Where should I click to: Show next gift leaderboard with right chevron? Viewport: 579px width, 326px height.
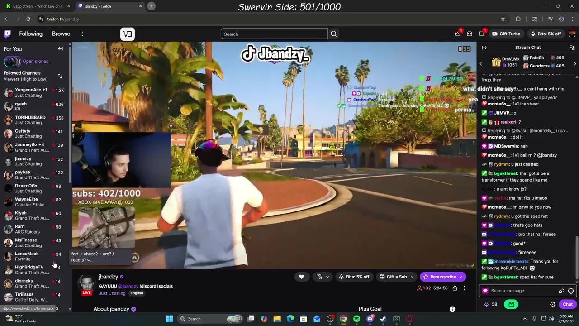(575, 64)
